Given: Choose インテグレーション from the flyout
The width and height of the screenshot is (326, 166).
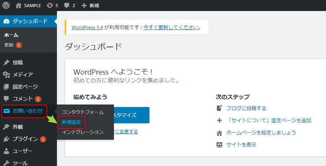Looking at the screenshot, I should pos(83,132).
